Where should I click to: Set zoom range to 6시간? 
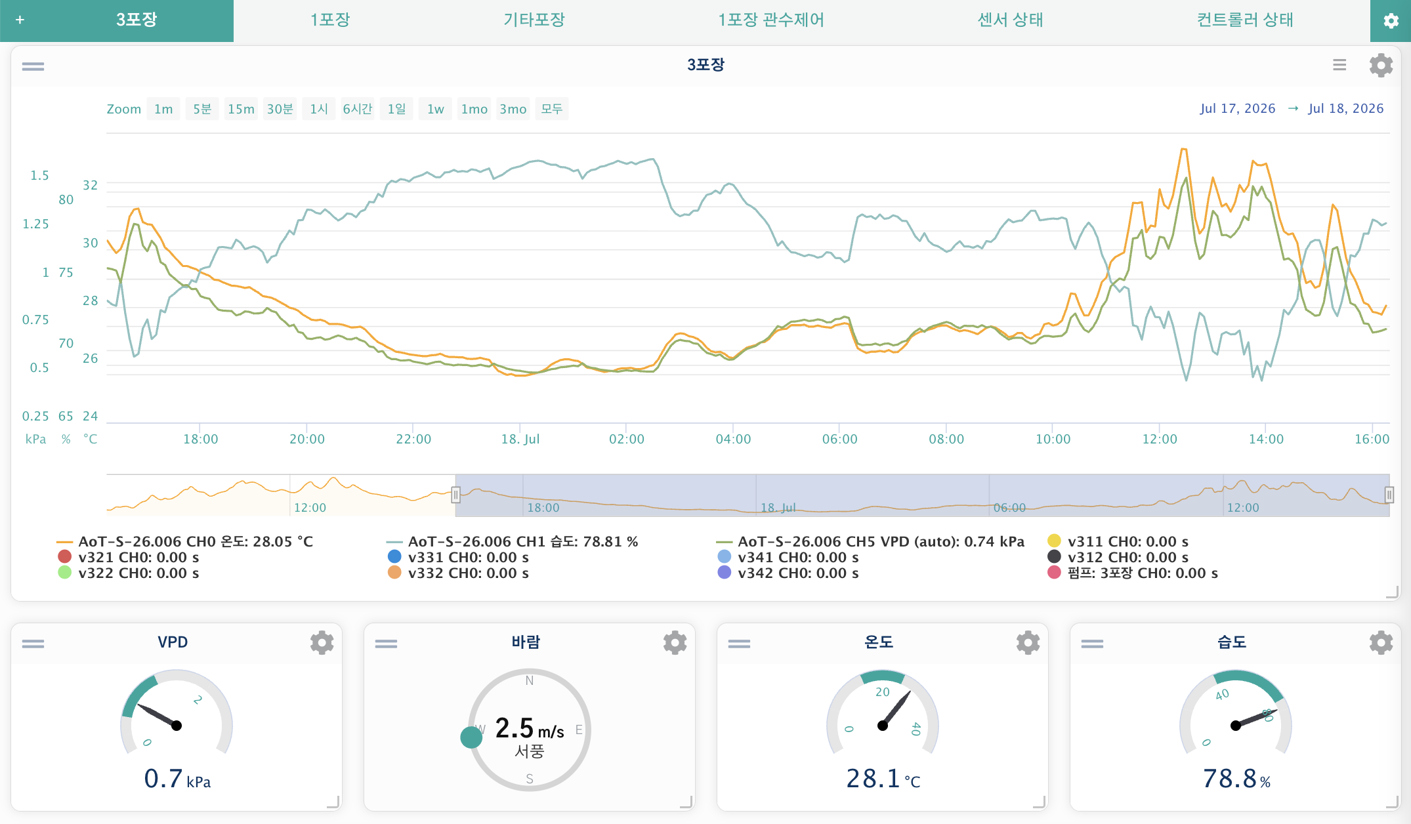358,109
